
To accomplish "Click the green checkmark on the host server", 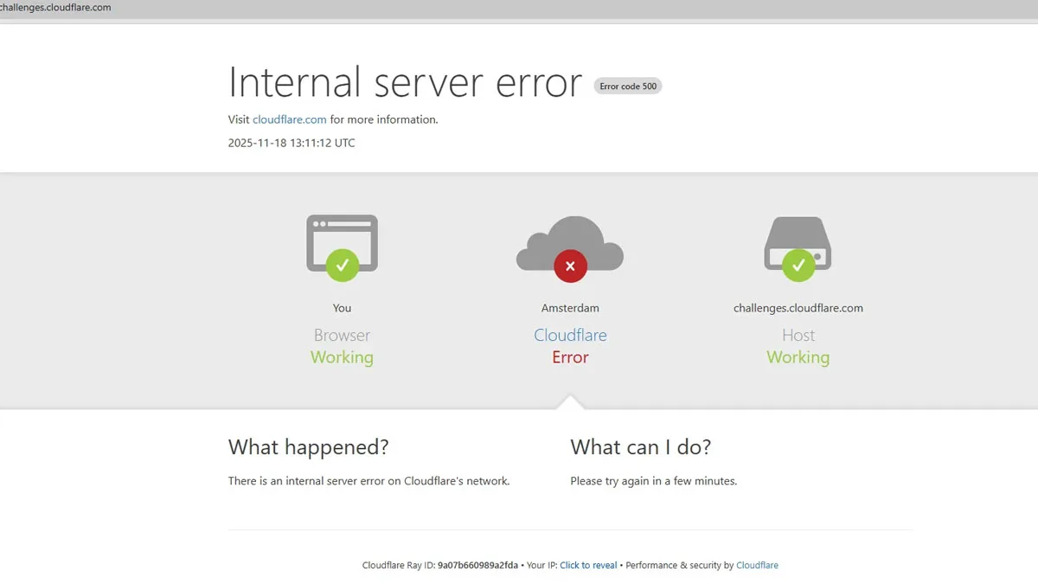I will [x=798, y=265].
